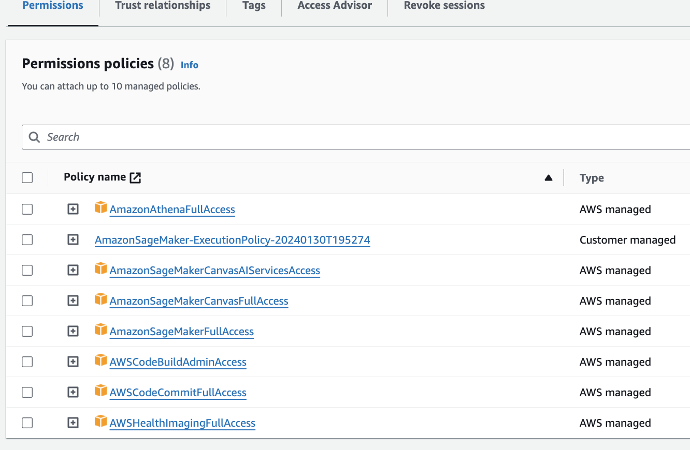This screenshot has width=690, height=450.
Task: Check the AWSHealthImagingFullAccess checkbox
Action: [x=27, y=423]
